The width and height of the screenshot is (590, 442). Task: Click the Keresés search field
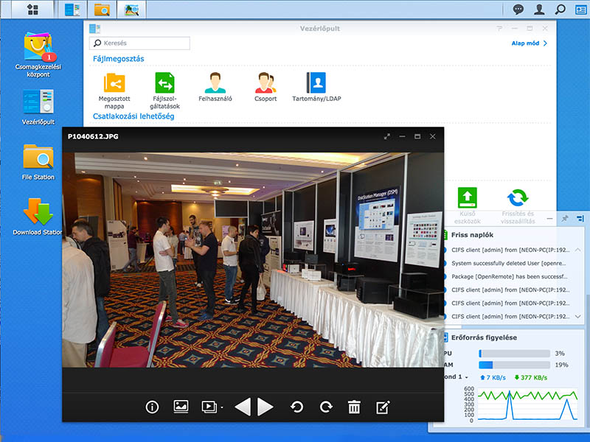point(140,43)
